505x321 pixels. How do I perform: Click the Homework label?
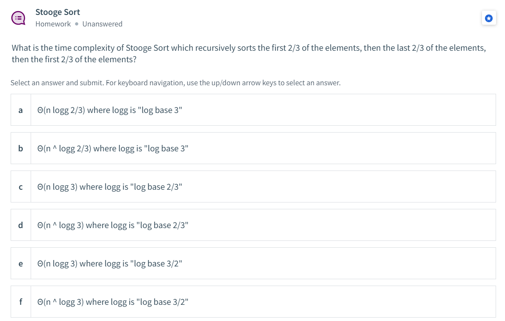53,24
